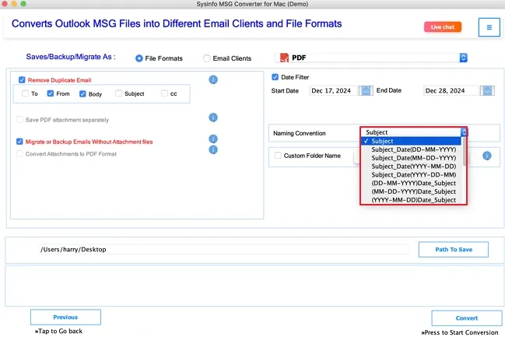Click info icon beside Migrate or Backup Emails

pyautogui.click(x=213, y=139)
